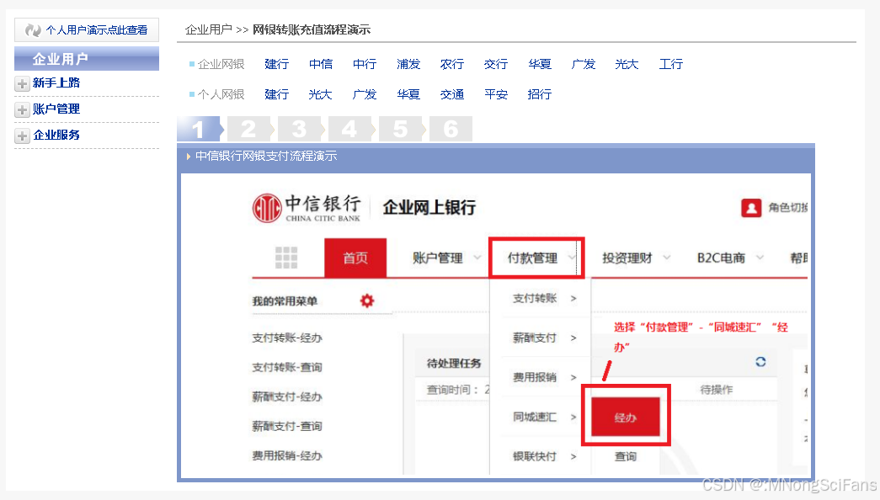Screen dimensions: 880x500
Task: Click the 待处理任务 heading
Action: pos(453,364)
